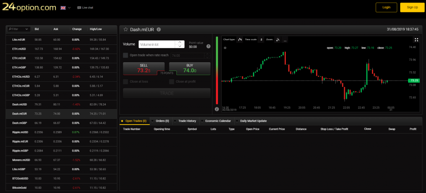Open chart settings gear icon

coord(225,48)
